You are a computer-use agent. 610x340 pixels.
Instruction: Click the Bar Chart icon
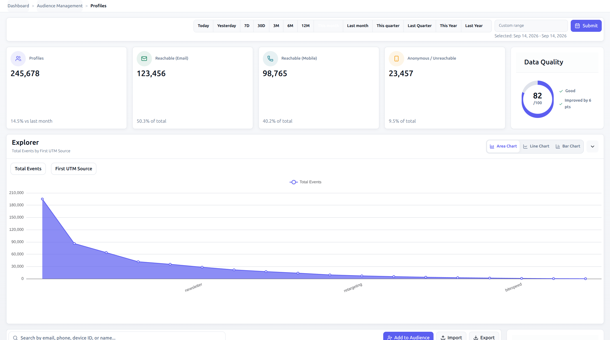[x=558, y=146]
